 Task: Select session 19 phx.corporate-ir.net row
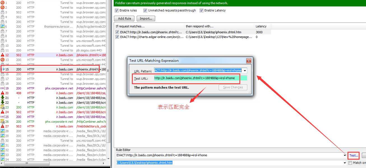click(53, 88)
